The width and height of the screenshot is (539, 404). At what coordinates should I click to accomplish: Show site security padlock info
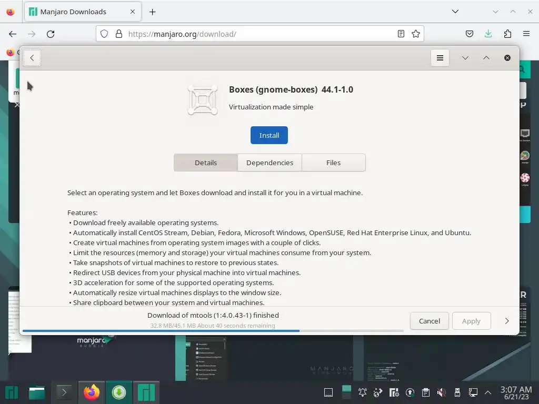point(119,34)
